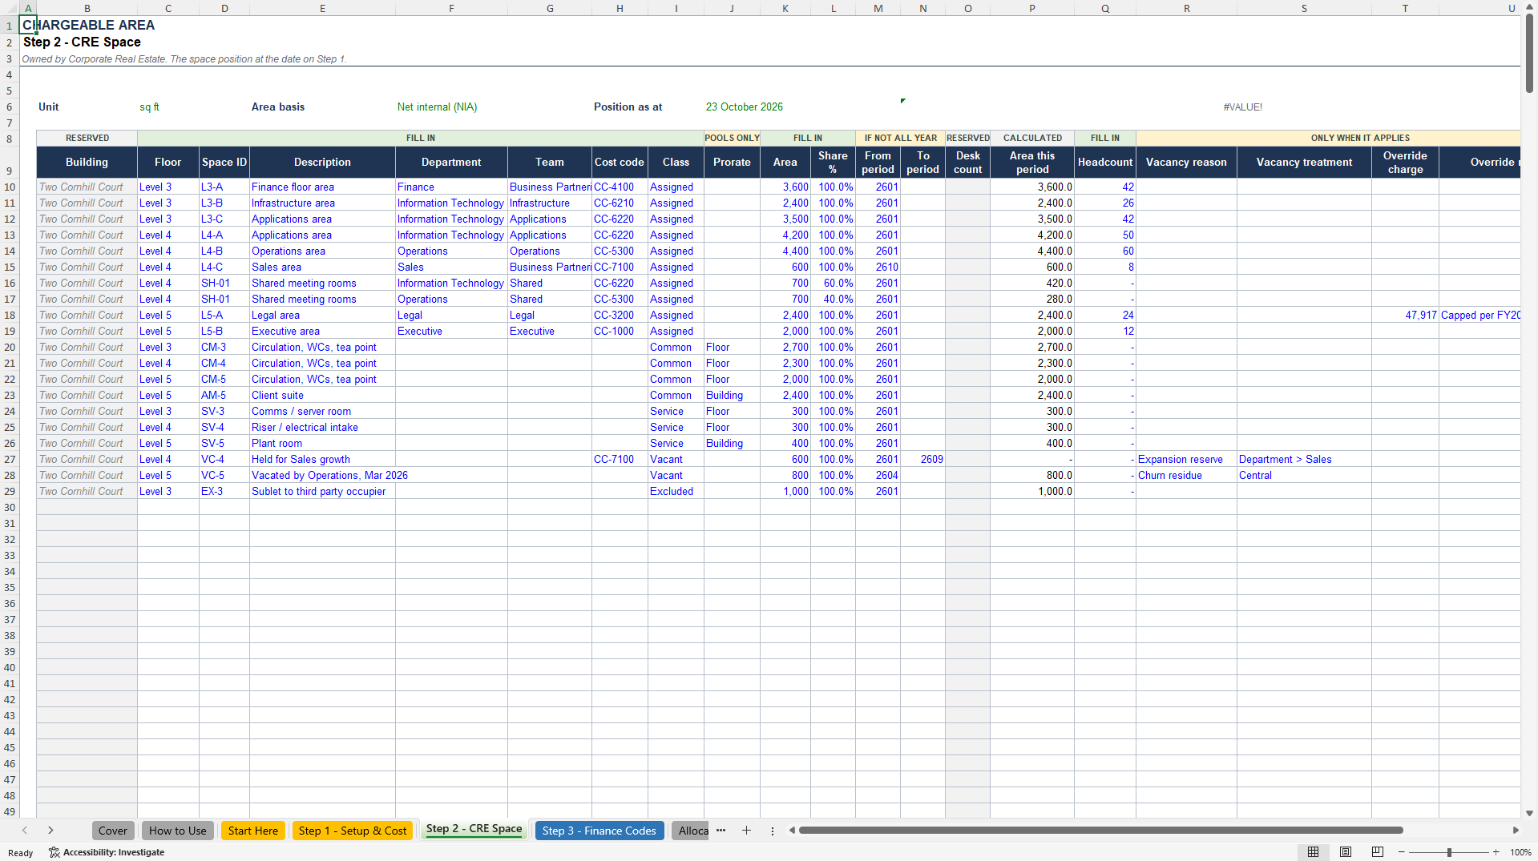Image resolution: width=1538 pixels, height=861 pixels.
Task: Click the Capped per FY20 override cell
Action: tap(1480, 315)
